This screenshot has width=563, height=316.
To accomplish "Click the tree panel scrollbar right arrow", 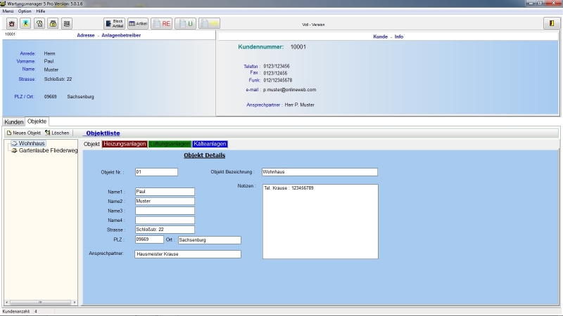I will coord(75,303).
